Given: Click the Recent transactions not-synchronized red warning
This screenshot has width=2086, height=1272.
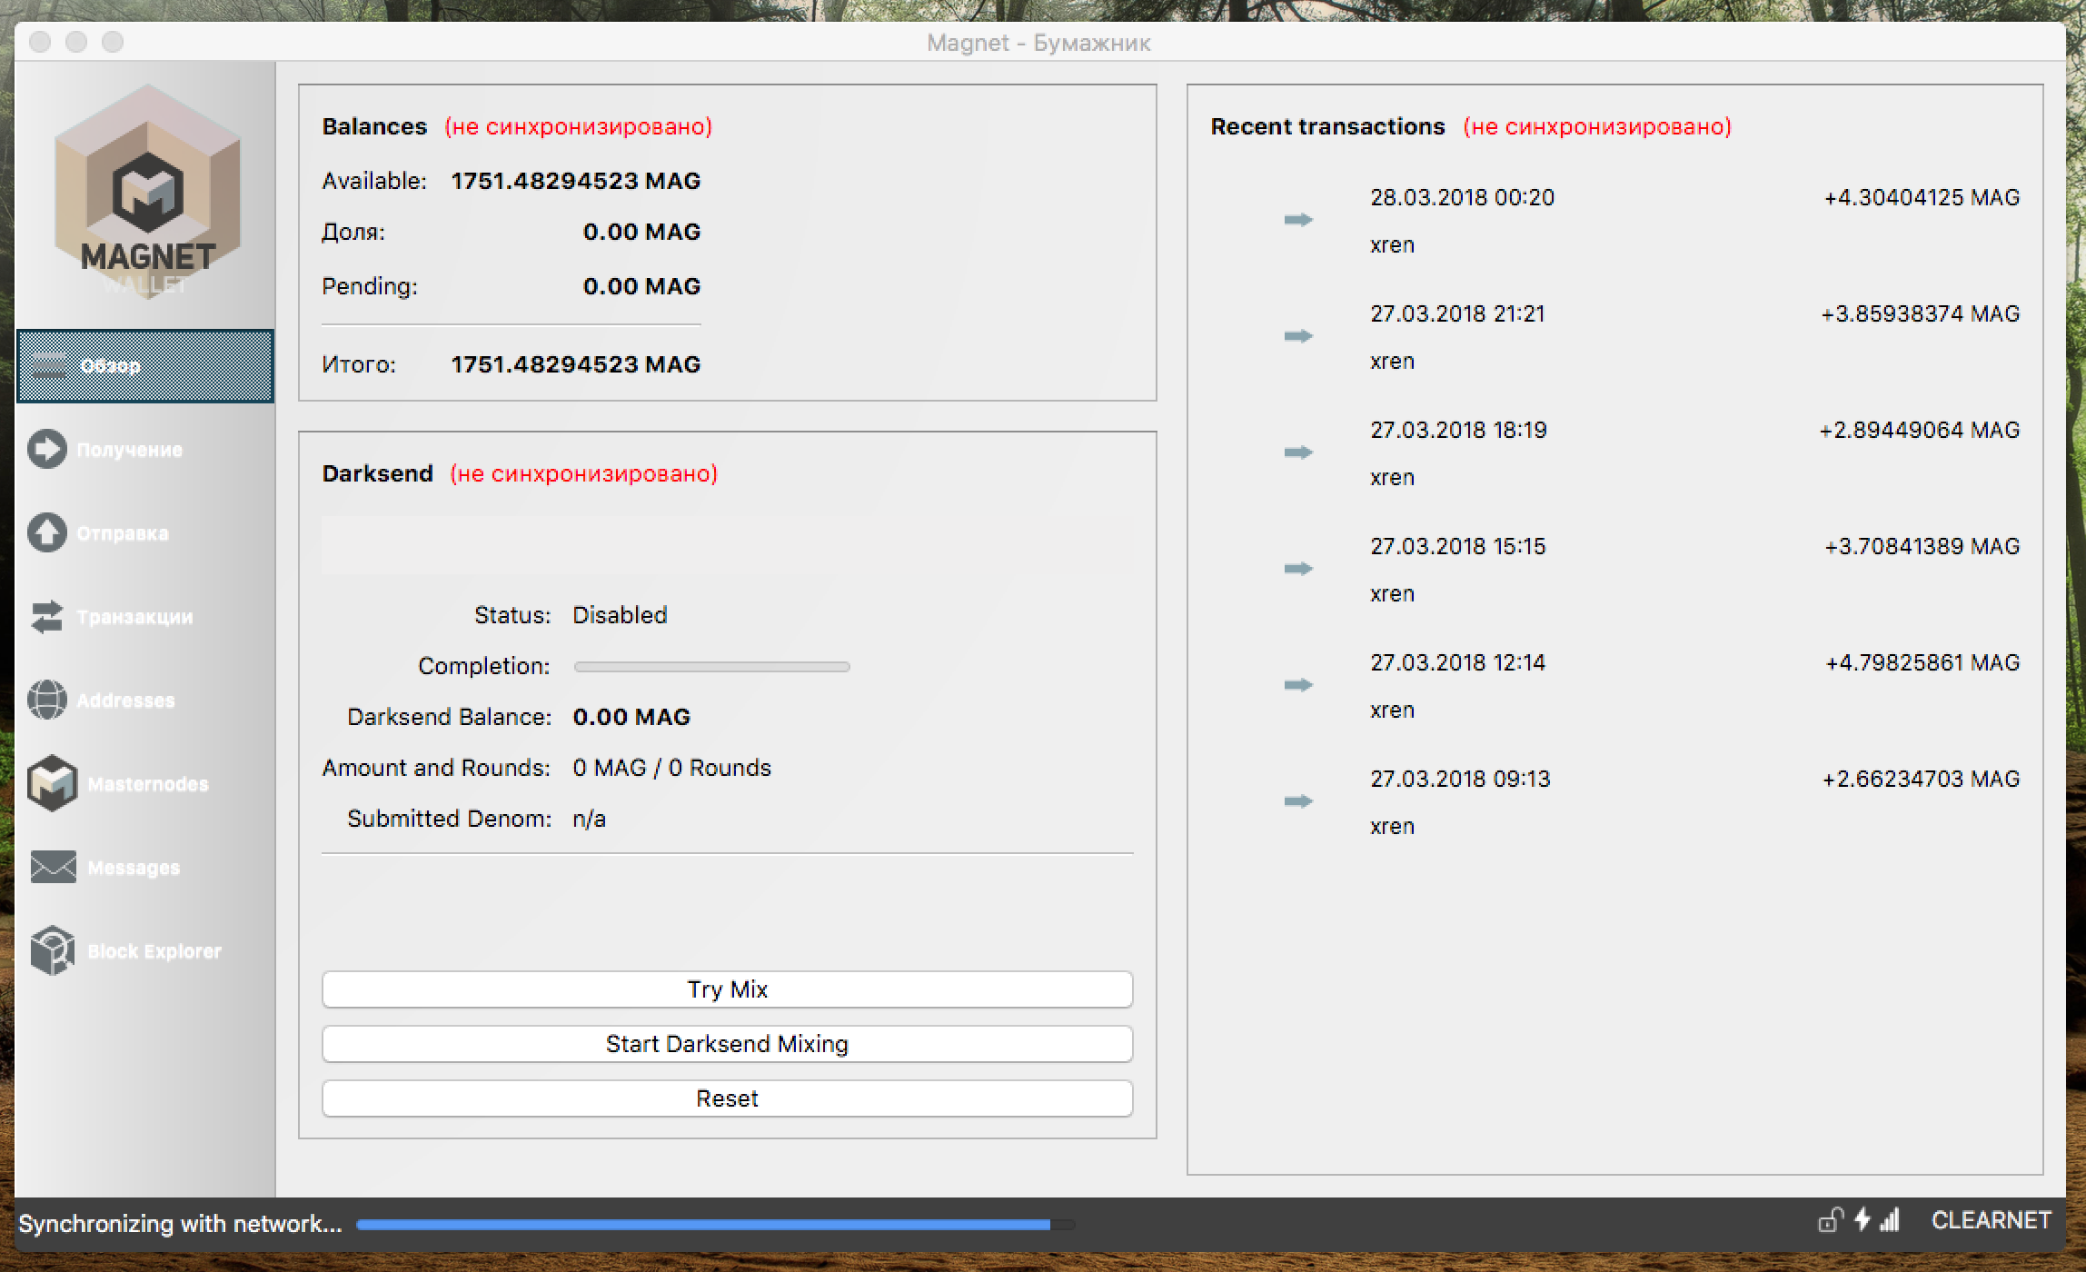Looking at the screenshot, I should (x=1597, y=126).
